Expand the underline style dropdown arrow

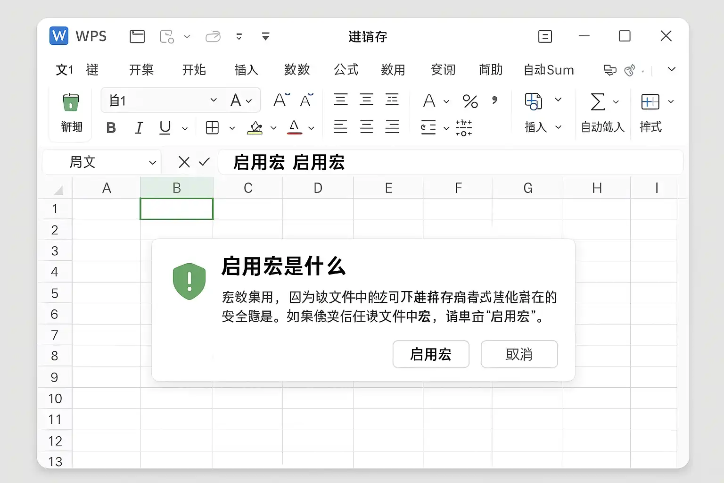(x=185, y=128)
